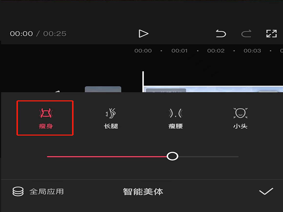The height and width of the screenshot is (212, 283).
Task: Tap the gray block left of playhead
Action: (x=103, y=89)
